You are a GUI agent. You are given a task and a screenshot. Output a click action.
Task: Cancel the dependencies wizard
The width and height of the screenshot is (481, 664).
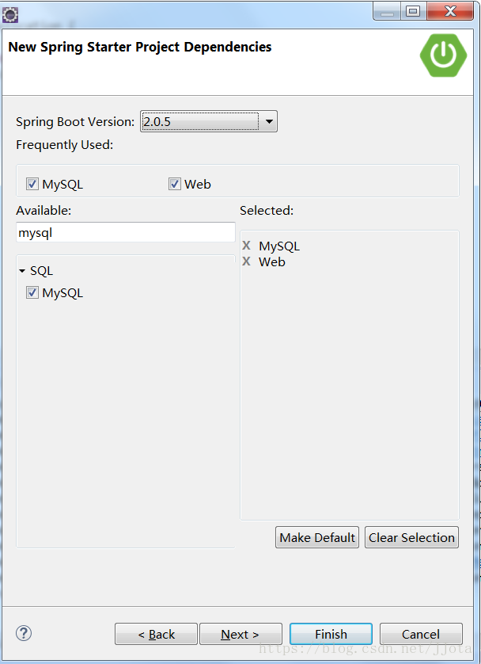tap(421, 634)
